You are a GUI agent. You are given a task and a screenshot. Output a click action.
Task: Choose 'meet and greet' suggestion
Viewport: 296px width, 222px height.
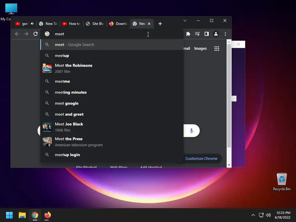pyautogui.click(x=112, y=114)
